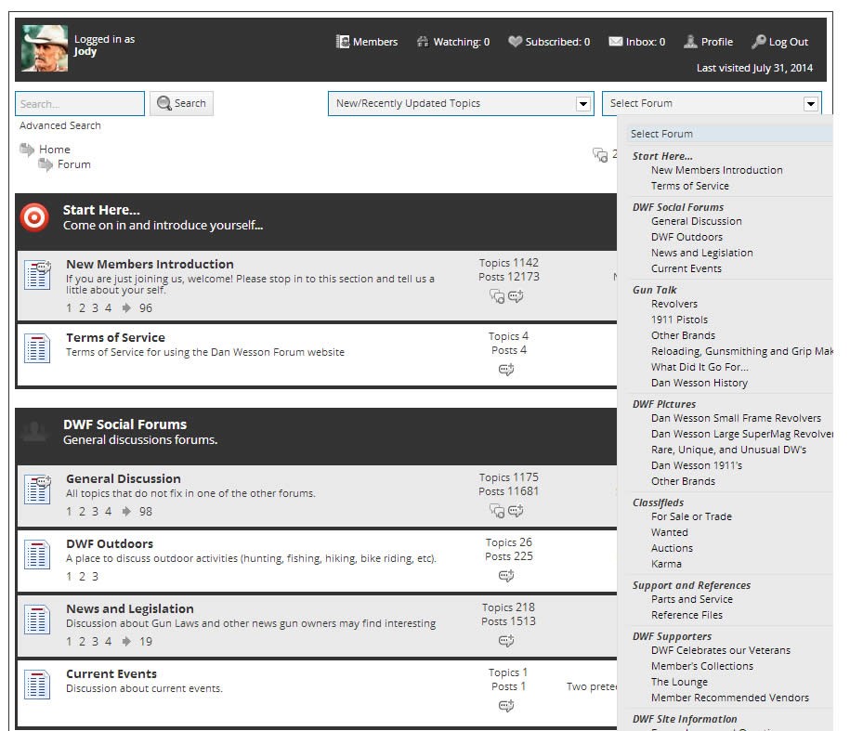The image size is (863, 731).
Task: Open the Profile link text
Action: (717, 42)
